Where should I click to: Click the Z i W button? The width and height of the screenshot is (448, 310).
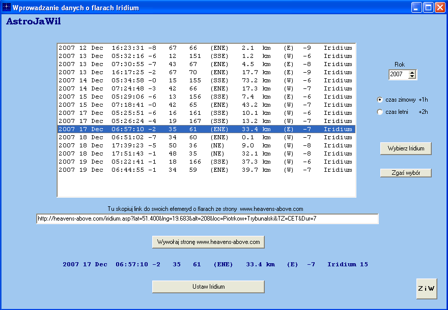click(x=427, y=289)
